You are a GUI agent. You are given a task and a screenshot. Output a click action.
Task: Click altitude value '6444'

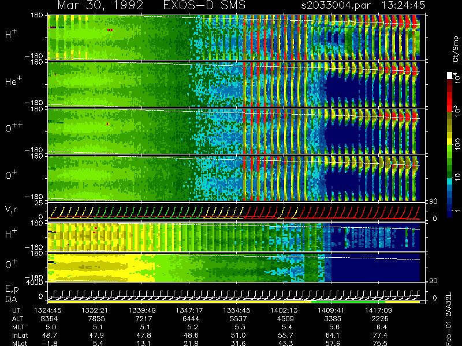[191, 319]
